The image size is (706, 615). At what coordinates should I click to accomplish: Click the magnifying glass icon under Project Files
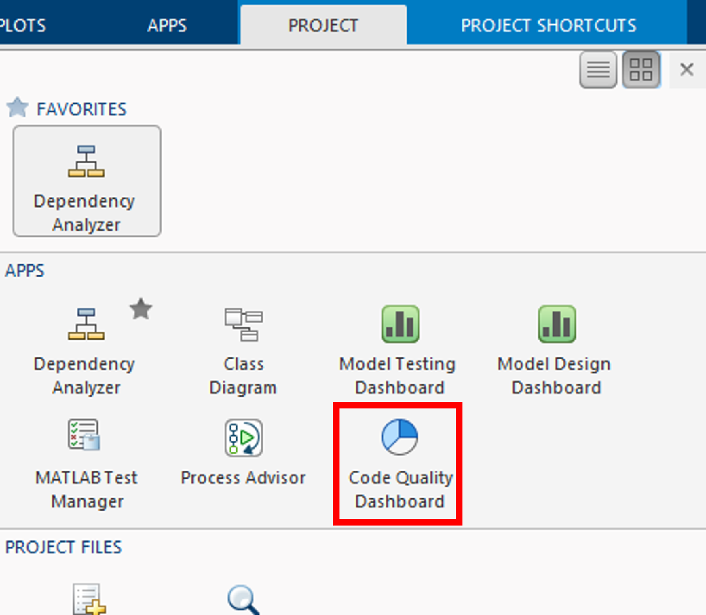[x=243, y=599]
